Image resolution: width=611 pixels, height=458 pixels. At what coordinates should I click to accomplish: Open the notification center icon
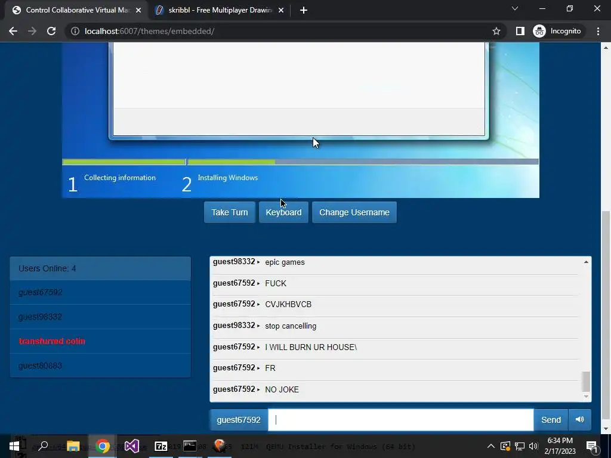(x=592, y=446)
